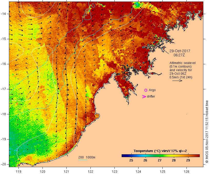This screenshot has width=210, height=174.
Task: Click the 25 label on the temperature scale
Action: (131, 160)
